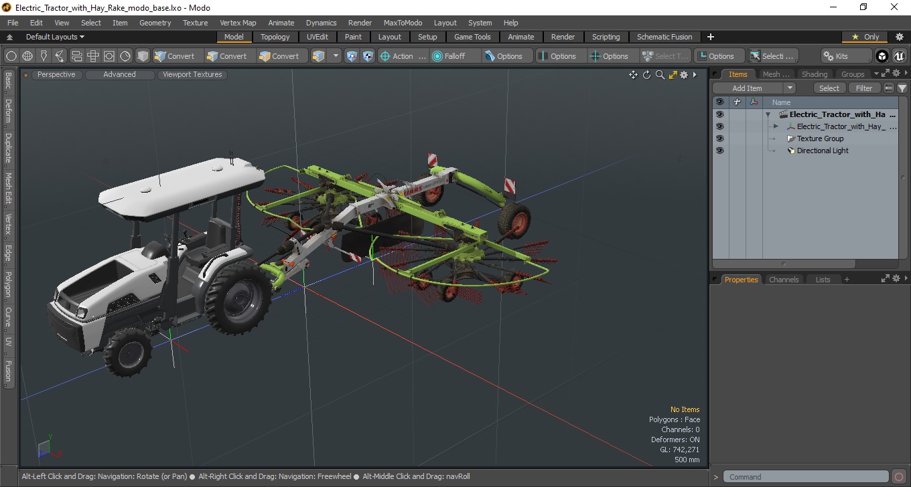The height and width of the screenshot is (487, 911).
Task: Click the Advanced viewport shading button
Action: 119,75
